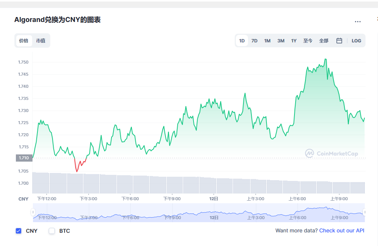Select the 1D time range
The width and height of the screenshot is (378, 246).
pyautogui.click(x=242, y=40)
